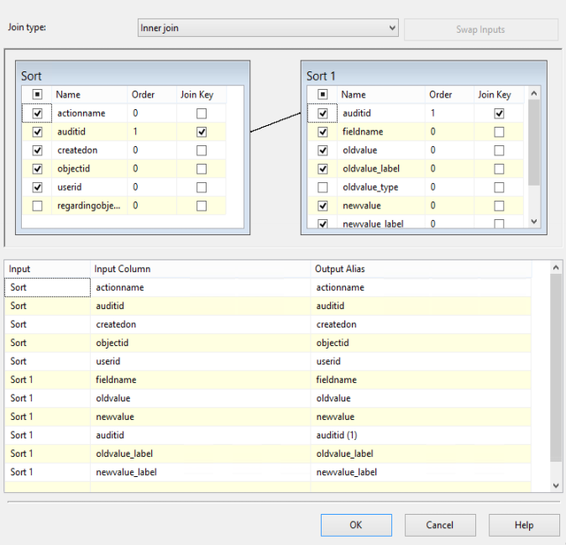This screenshot has height=545, width=566.
Task: Click OK to confirm the merge join
Action: 356,525
